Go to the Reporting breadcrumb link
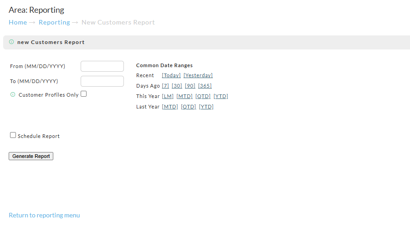 (54, 22)
